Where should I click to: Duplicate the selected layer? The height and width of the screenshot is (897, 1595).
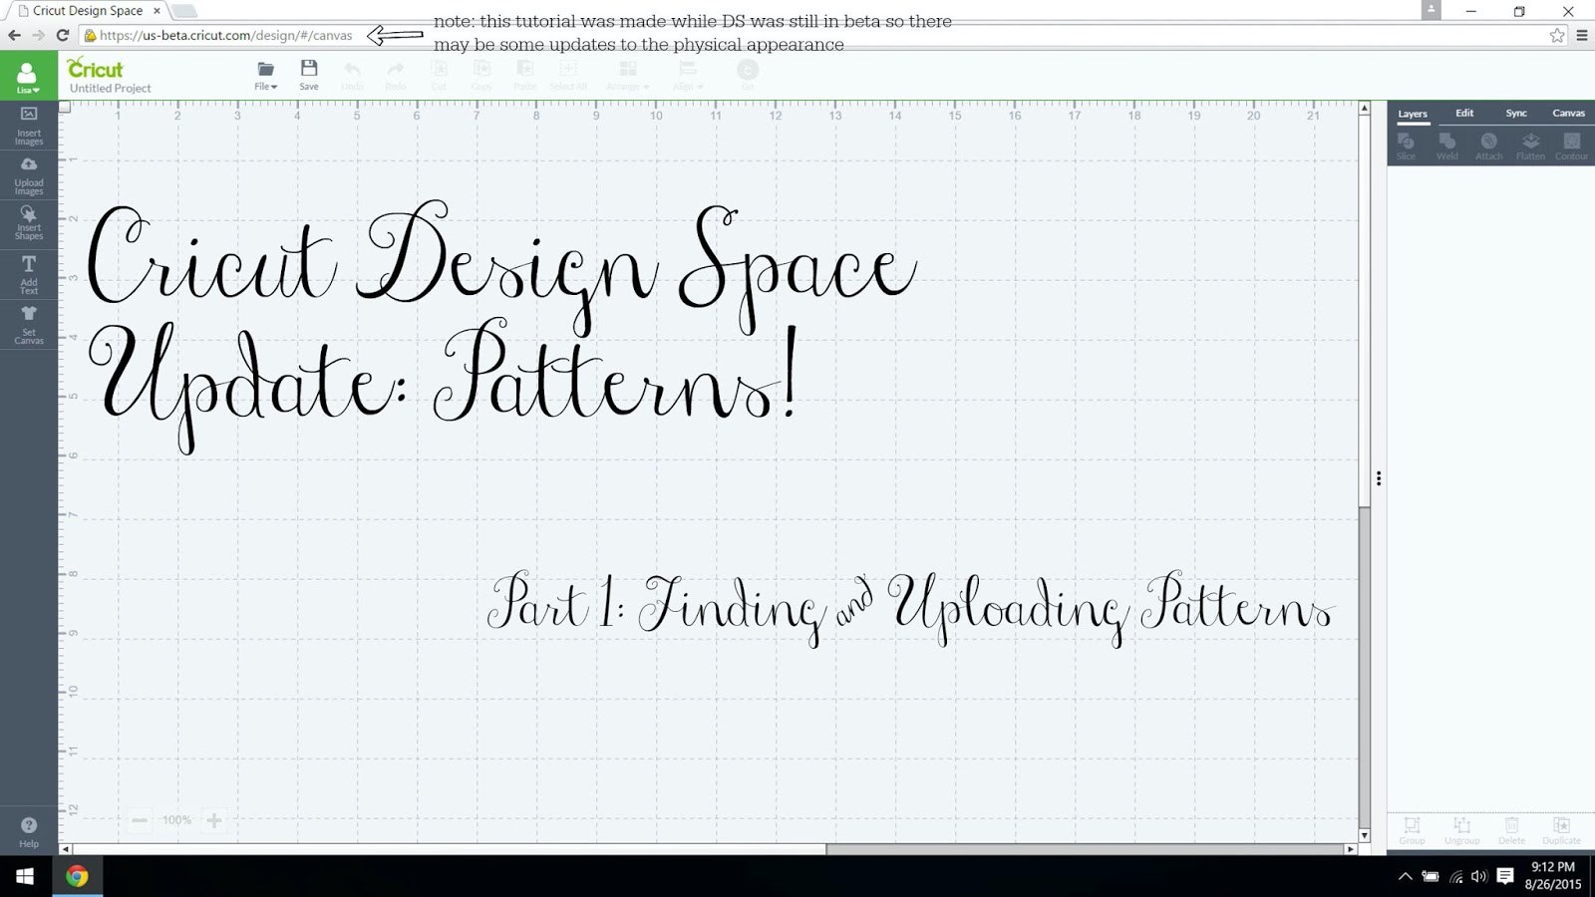[x=1562, y=831]
